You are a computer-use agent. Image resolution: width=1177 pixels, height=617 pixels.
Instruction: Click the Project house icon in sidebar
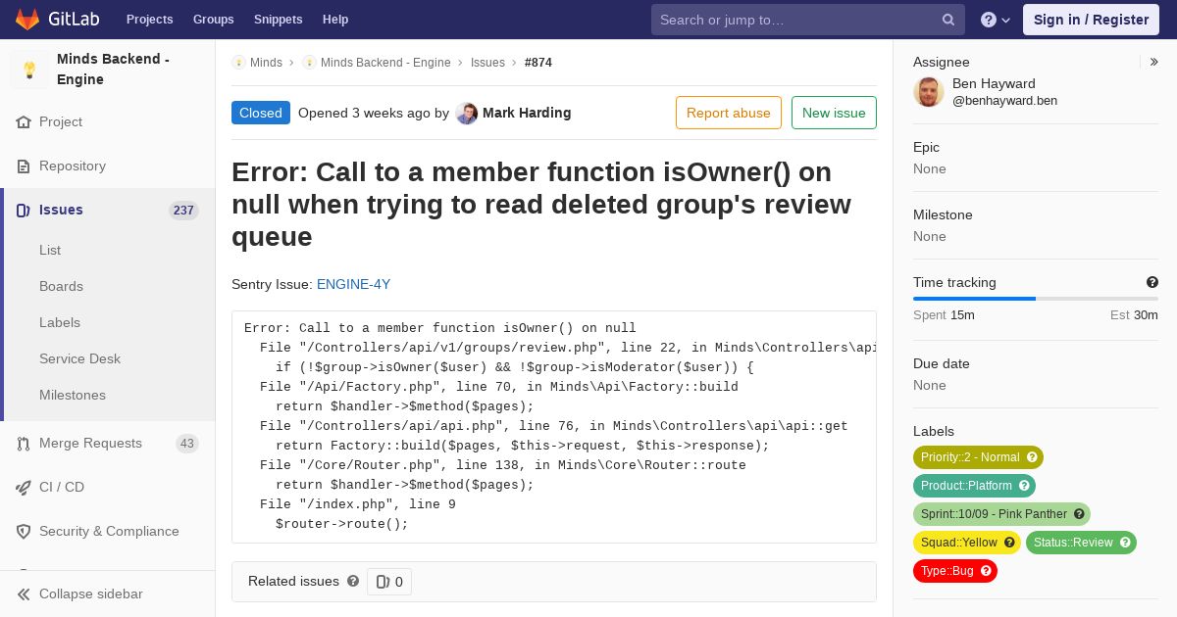tap(24, 122)
